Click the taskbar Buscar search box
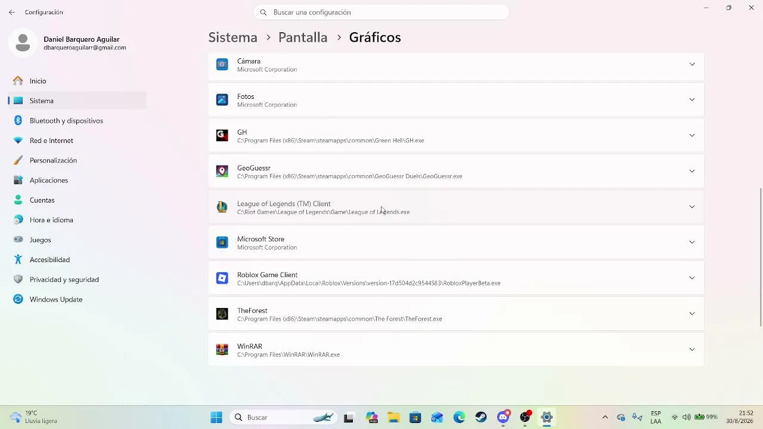 [x=282, y=417]
